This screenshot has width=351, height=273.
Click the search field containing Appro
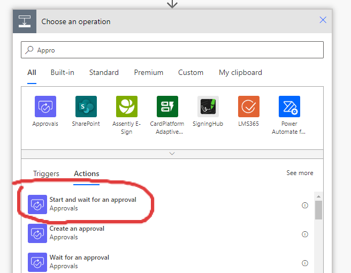click(x=172, y=50)
